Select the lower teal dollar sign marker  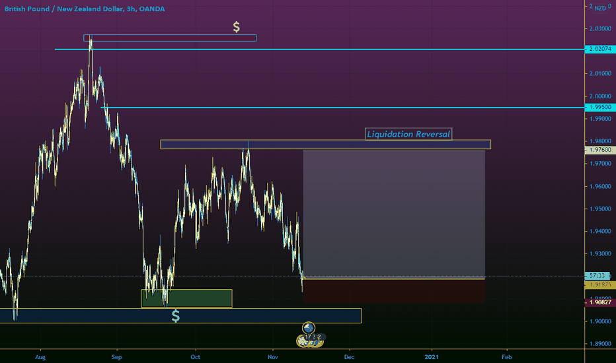tap(176, 316)
